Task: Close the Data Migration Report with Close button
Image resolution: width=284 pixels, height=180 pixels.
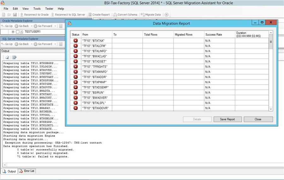Action: pyautogui.click(x=258, y=119)
